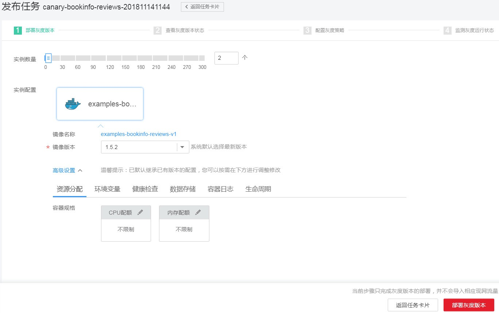Image resolution: width=499 pixels, height=313 pixels.
Task: Click step 4 number badge
Action: pyautogui.click(x=448, y=30)
